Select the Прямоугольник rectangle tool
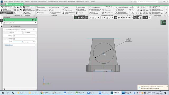Screen dimensions: 169x95 (42, 10)
